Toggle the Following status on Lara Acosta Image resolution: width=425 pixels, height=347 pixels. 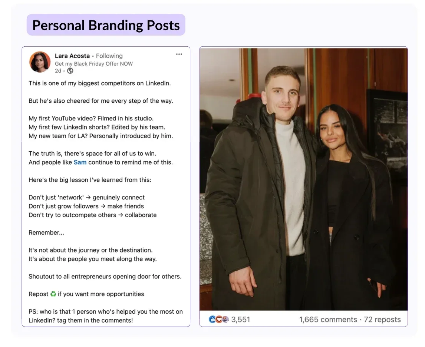point(109,56)
